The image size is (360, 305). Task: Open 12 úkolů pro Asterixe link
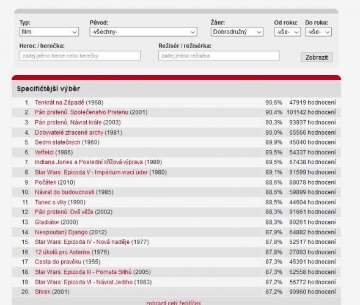62,252
